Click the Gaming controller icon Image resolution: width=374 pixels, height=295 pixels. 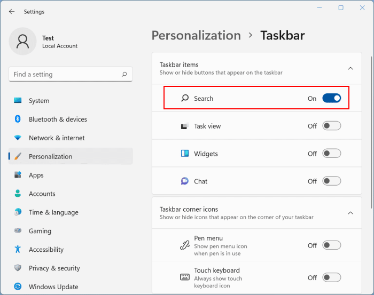(x=18, y=230)
